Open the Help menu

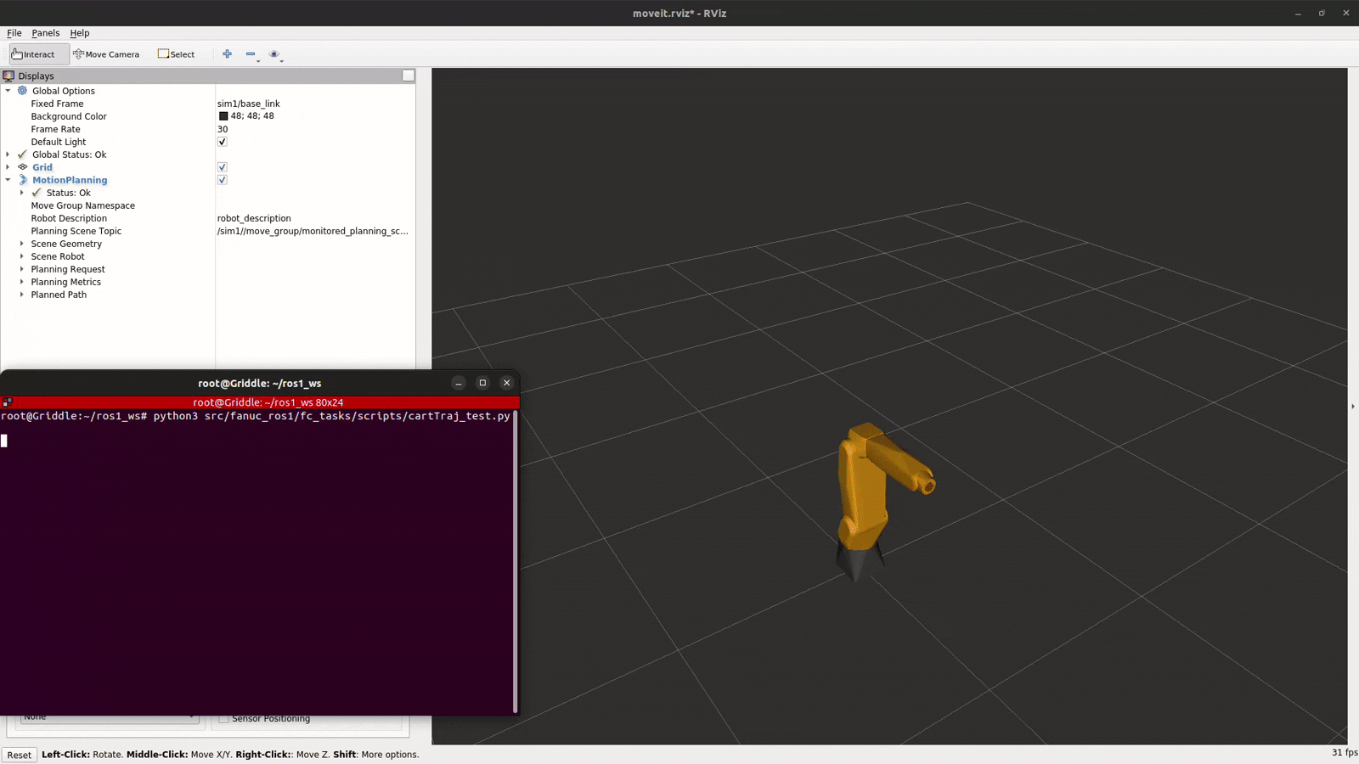(x=80, y=33)
